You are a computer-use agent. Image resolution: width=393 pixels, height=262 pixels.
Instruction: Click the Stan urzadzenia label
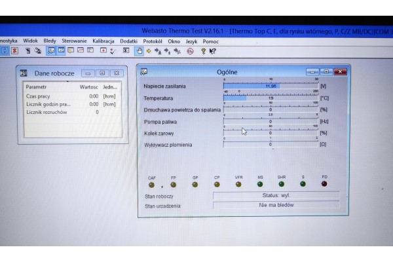tap(162, 206)
